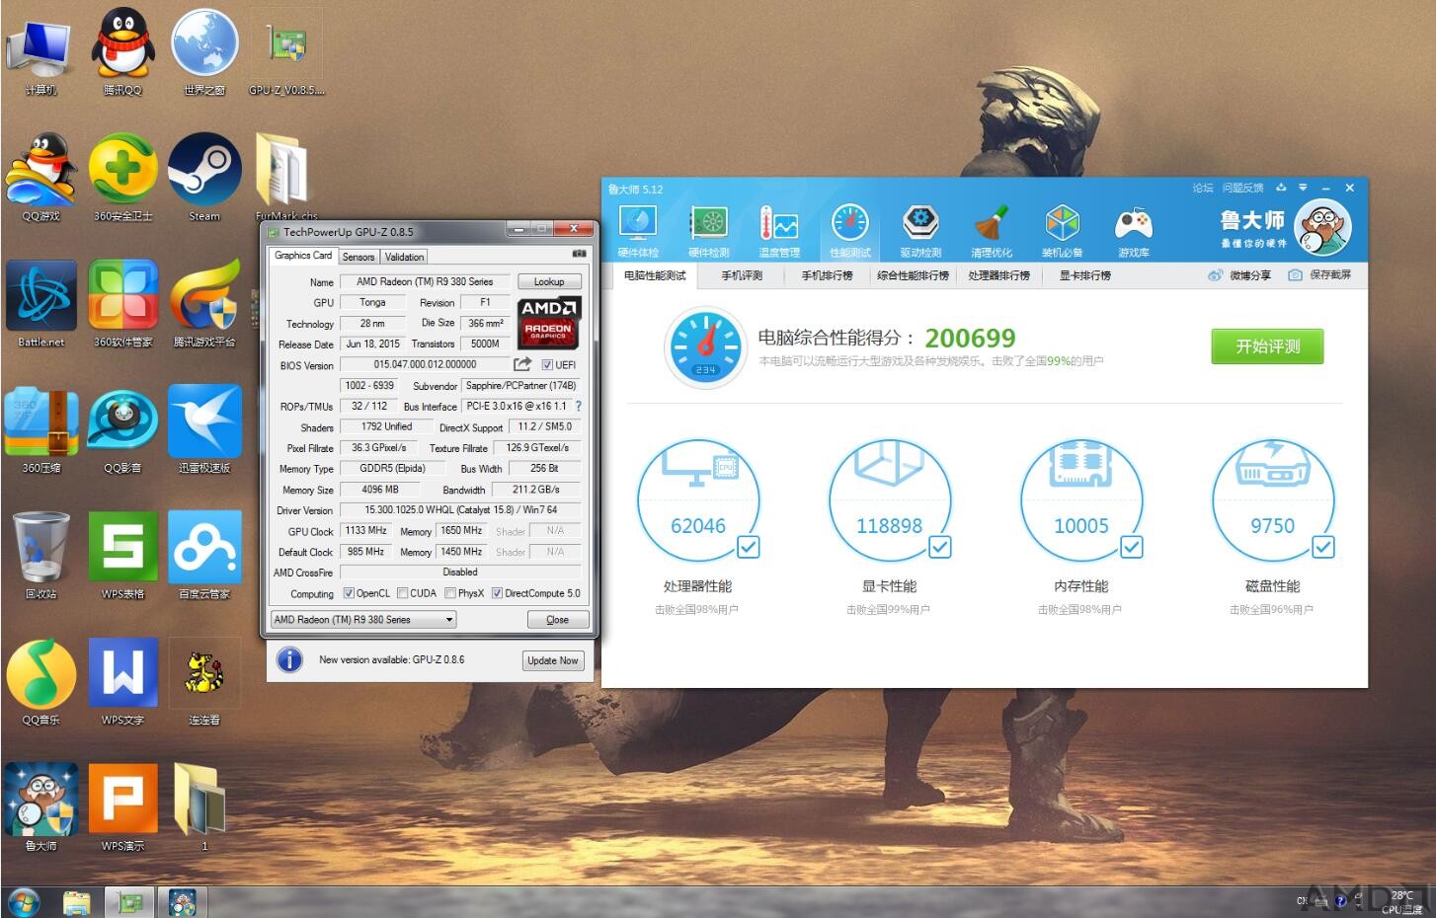Click GPU-Z screenshot camera icon
Screen dimensions: 1436x918
coord(580,255)
